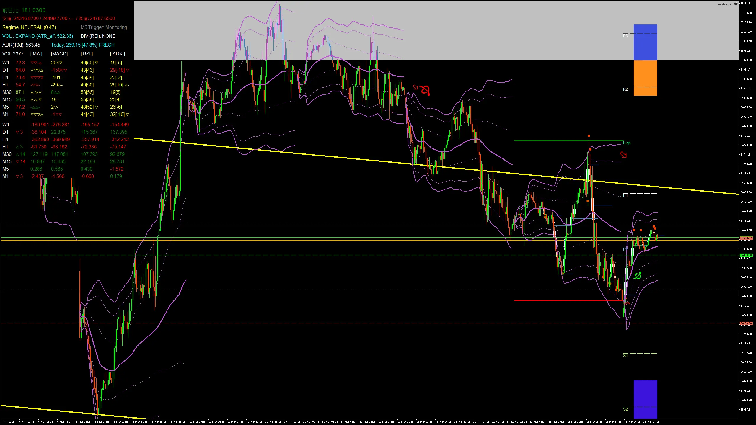This screenshot has width=756, height=425.
Task: Click the M5 Trigger Monitoring label
Action: pos(105,27)
